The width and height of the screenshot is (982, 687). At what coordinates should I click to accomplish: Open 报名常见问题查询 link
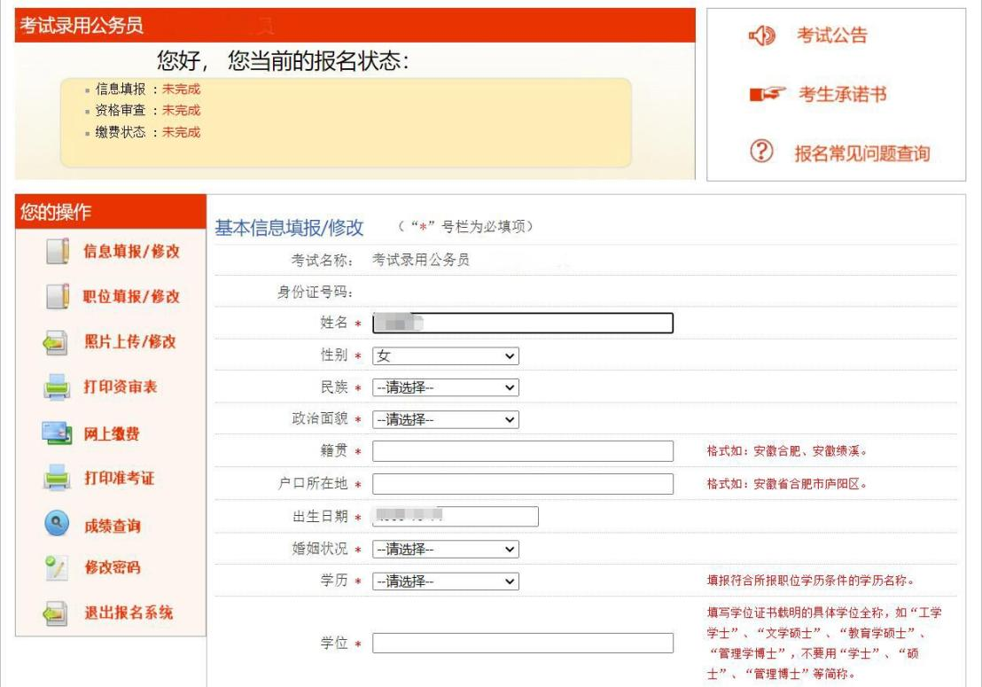862,152
